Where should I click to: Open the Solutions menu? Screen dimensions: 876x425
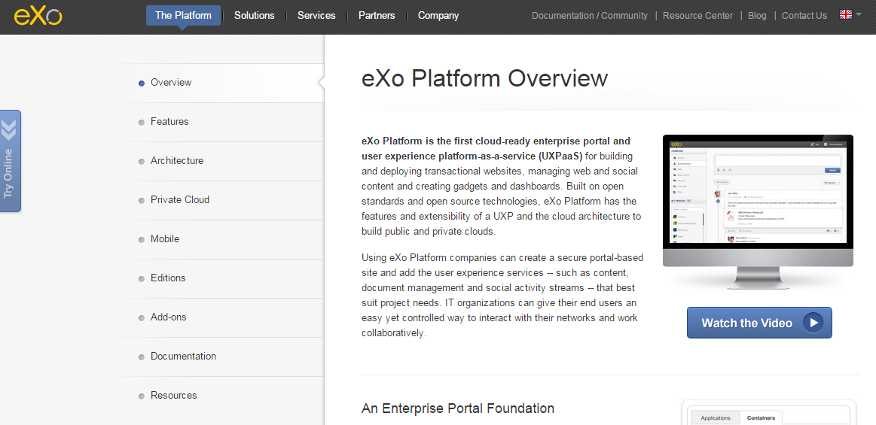coord(254,16)
